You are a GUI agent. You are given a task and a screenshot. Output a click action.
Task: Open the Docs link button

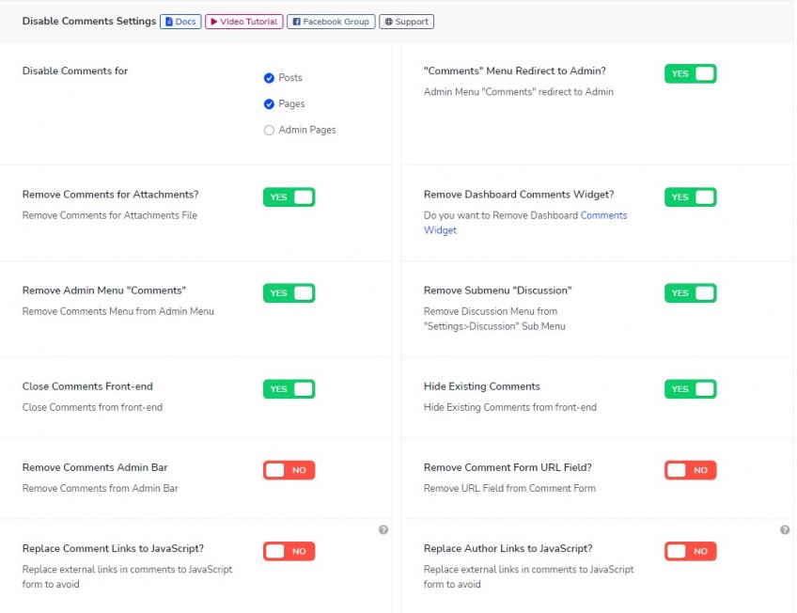pos(180,22)
